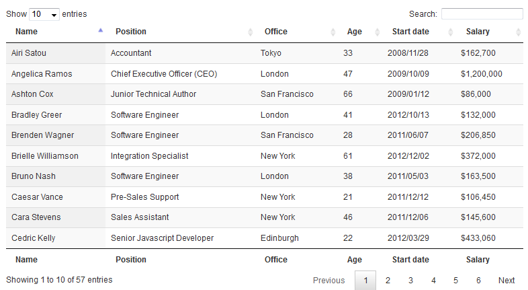The height and width of the screenshot is (290, 528).
Task: Jump to page 4 in pagination
Action: pyautogui.click(x=433, y=280)
